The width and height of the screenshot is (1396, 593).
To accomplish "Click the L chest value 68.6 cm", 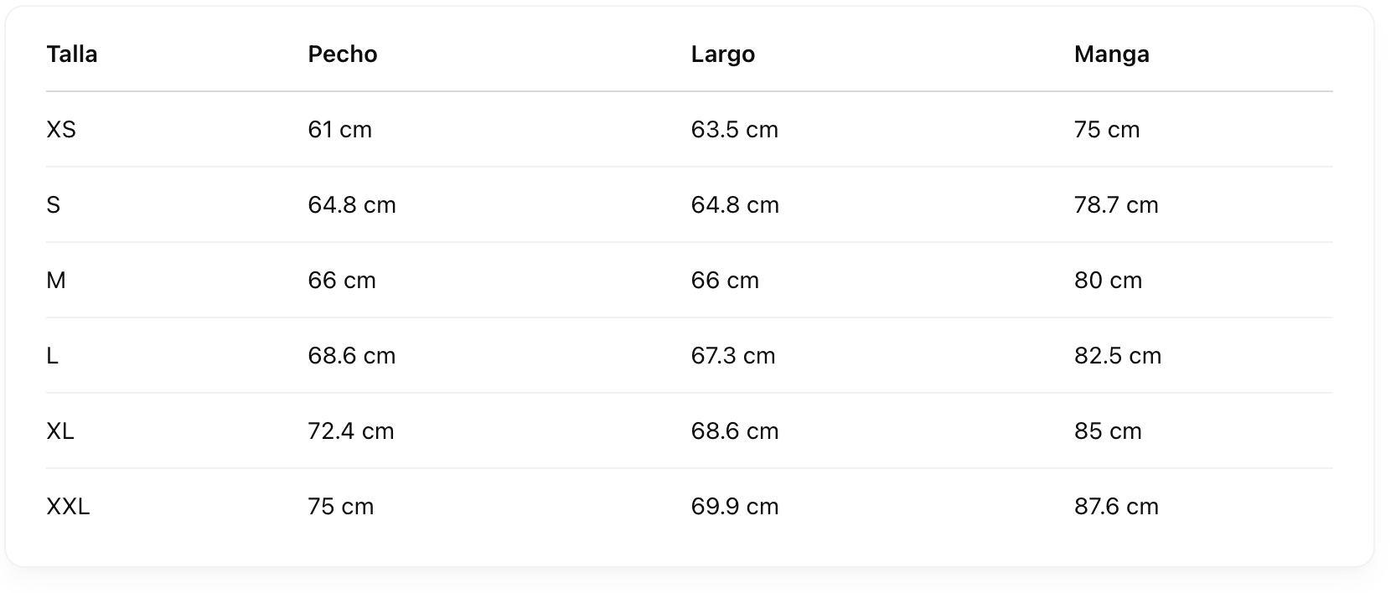I will click(352, 356).
